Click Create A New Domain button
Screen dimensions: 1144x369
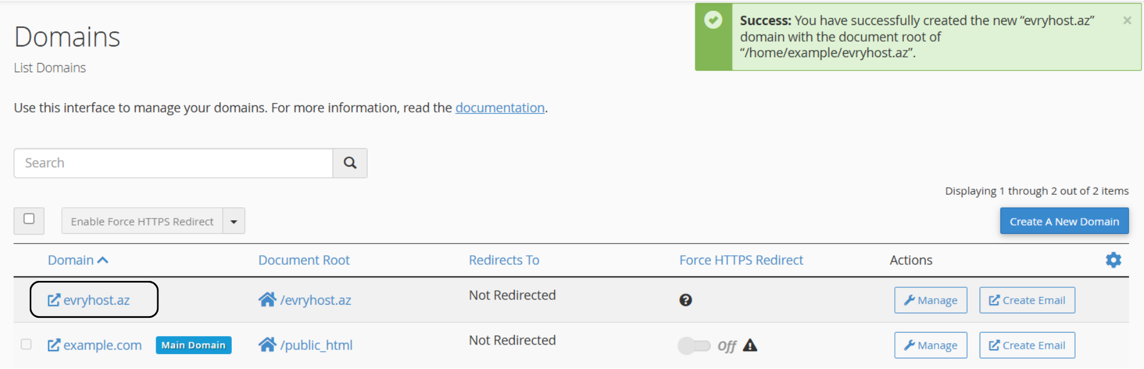click(1064, 221)
